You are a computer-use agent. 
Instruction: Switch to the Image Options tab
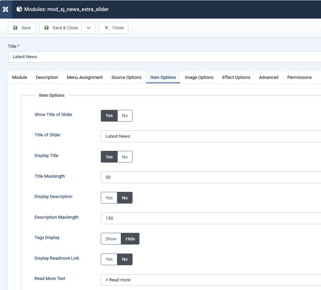click(x=199, y=77)
